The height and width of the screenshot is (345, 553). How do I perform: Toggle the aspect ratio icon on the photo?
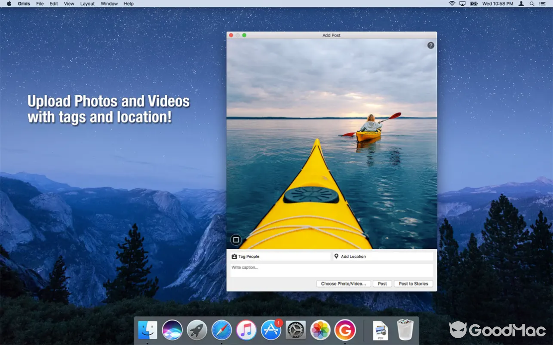click(x=235, y=240)
